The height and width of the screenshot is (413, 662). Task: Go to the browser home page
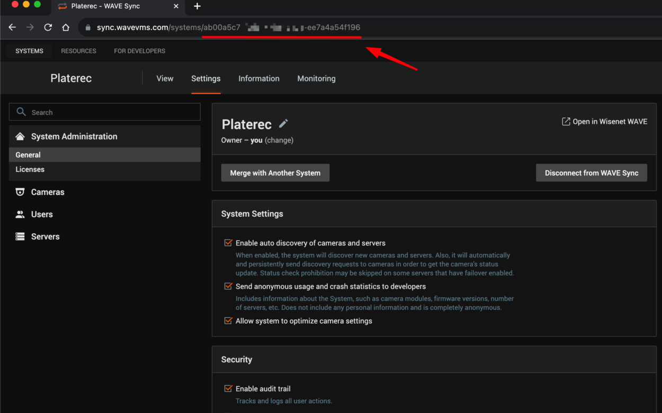click(66, 27)
